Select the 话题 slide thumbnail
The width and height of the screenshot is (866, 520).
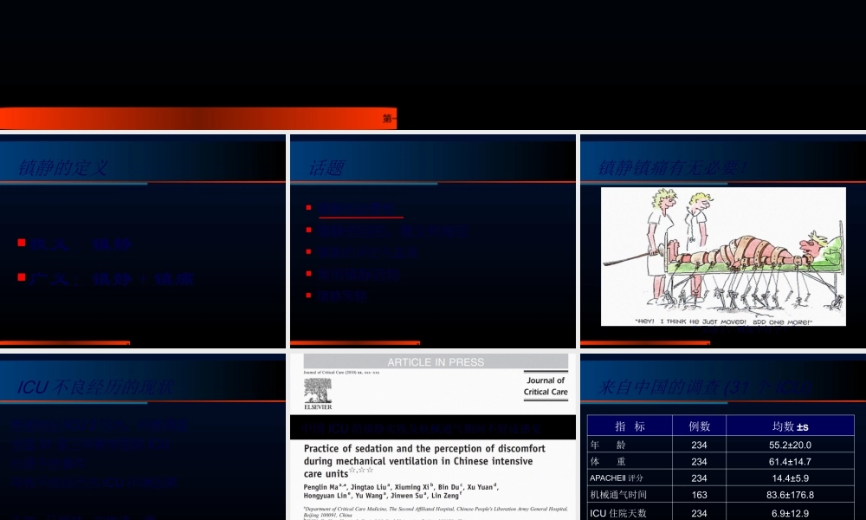tap(432, 240)
